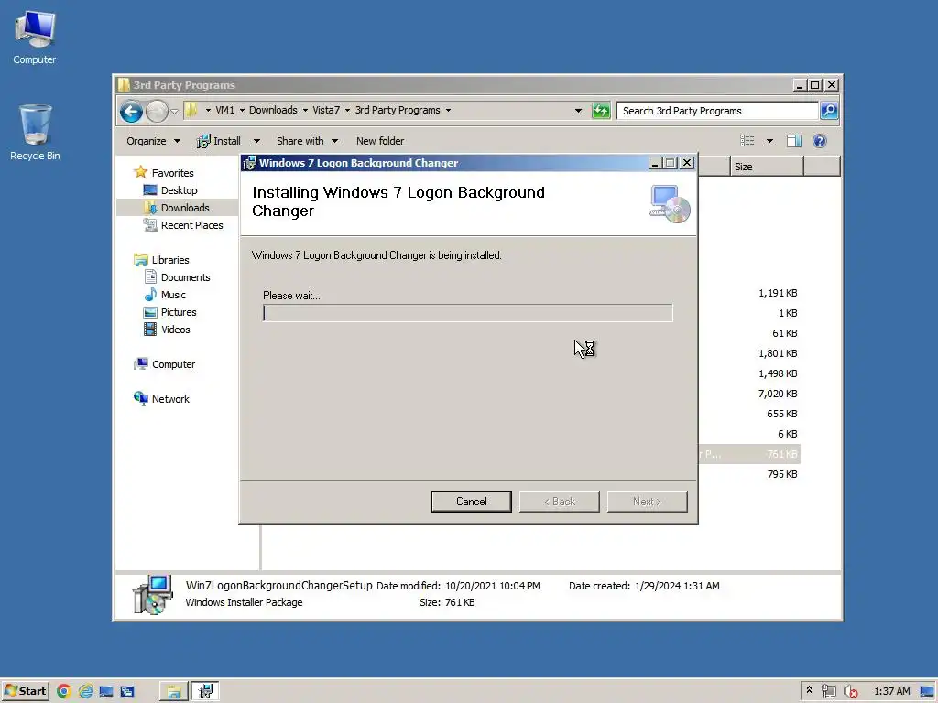This screenshot has height=703, width=938.
Task: Click Win7LogonBackgroundChangerSetup name in details pane
Action: click(x=278, y=585)
